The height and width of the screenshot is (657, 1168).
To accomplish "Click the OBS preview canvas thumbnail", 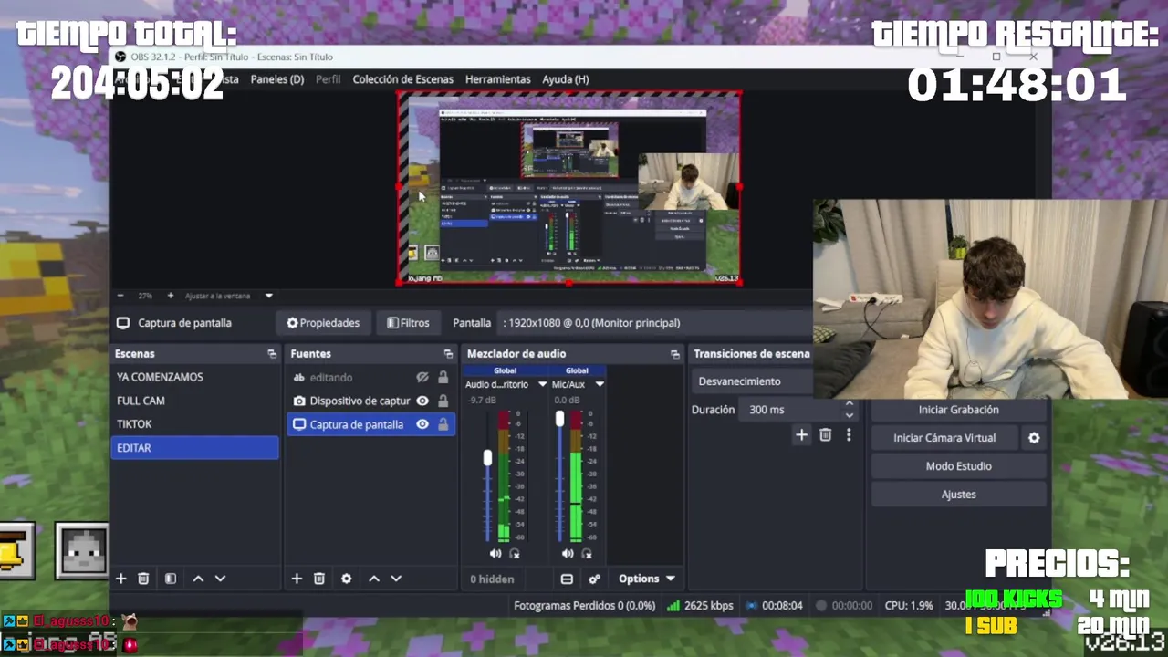I will click(568, 188).
